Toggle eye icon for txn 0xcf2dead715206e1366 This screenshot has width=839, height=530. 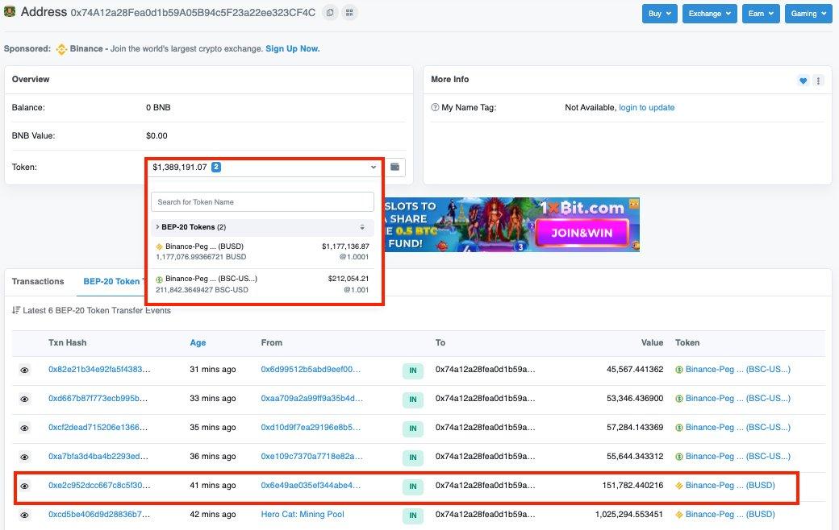click(25, 428)
